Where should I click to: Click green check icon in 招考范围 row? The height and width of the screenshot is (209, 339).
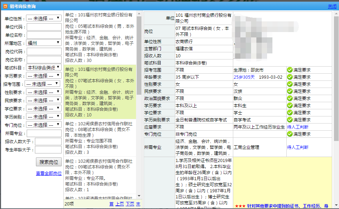(290, 70)
